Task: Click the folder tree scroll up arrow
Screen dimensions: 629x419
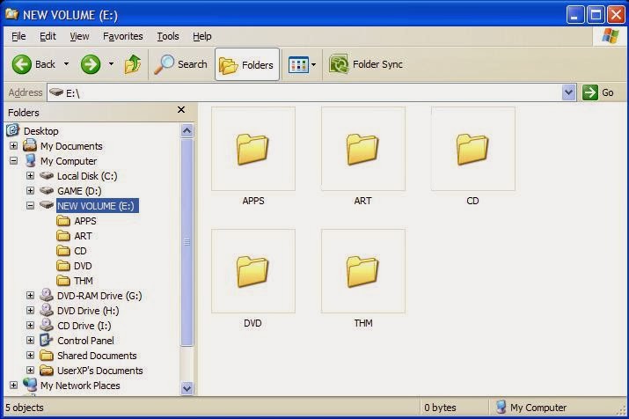Action: click(187, 130)
